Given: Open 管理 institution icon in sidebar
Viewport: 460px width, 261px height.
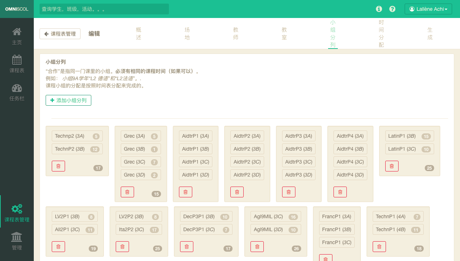Looking at the screenshot, I should [x=17, y=241].
